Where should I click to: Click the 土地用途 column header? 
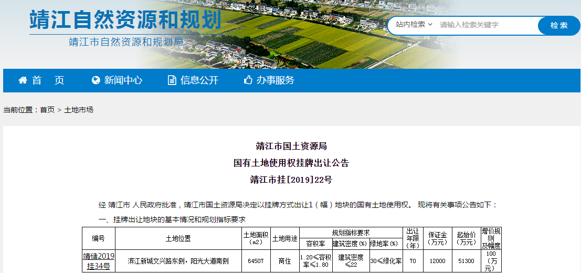[285, 238]
